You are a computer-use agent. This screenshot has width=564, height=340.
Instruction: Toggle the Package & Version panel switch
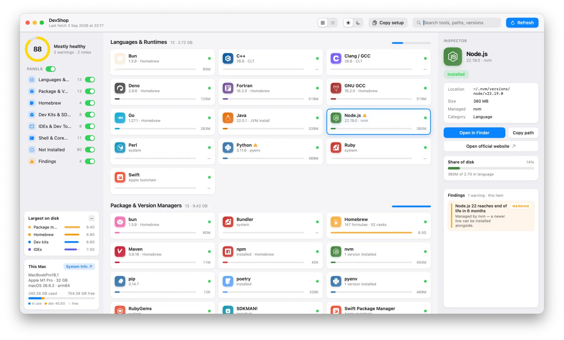(x=90, y=91)
